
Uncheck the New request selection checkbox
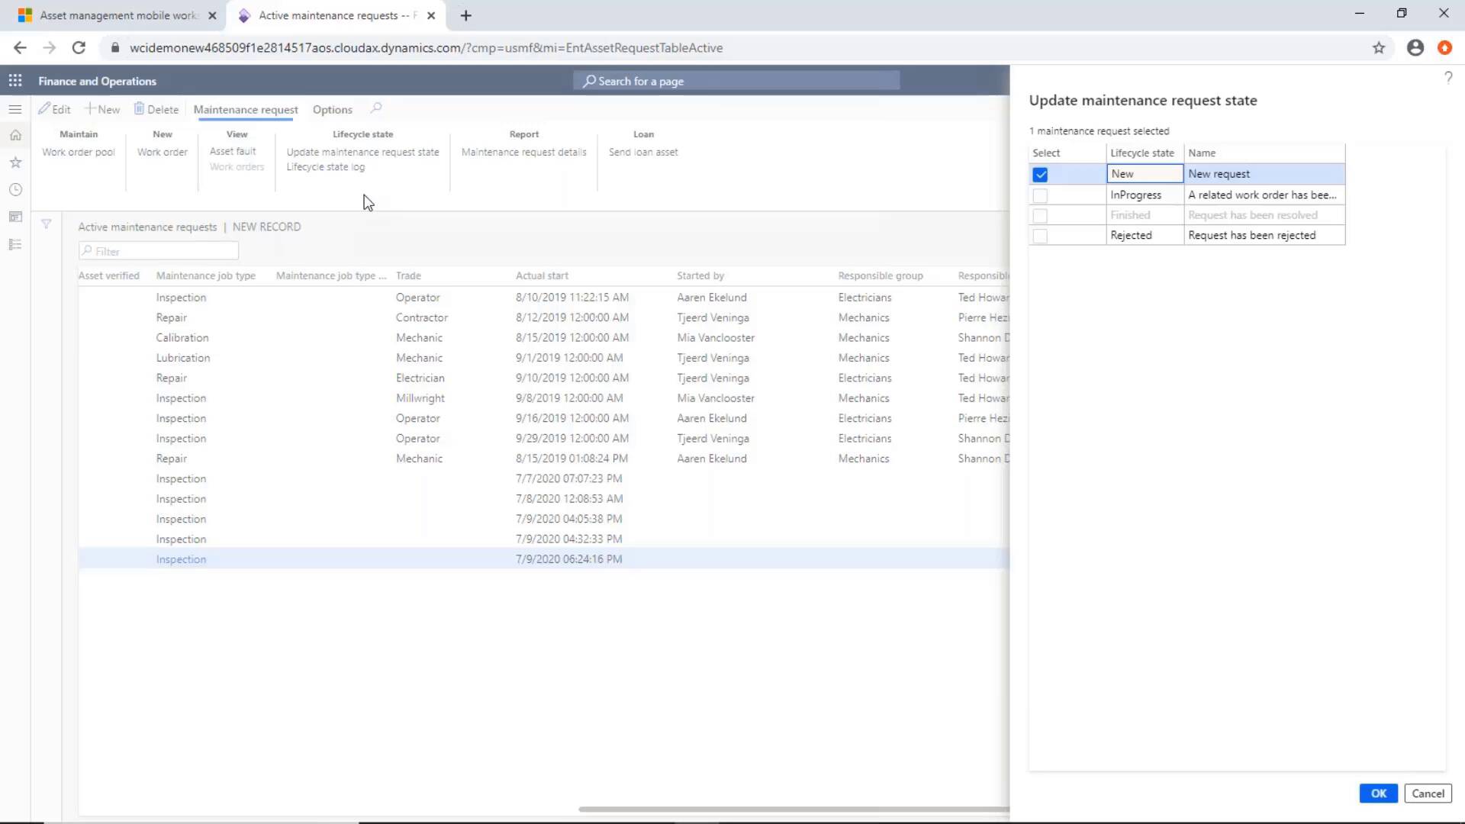pos(1041,174)
